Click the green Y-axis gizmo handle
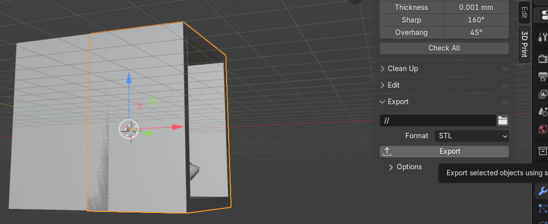The height and width of the screenshot is (224, 548). (x=148, y=133)
